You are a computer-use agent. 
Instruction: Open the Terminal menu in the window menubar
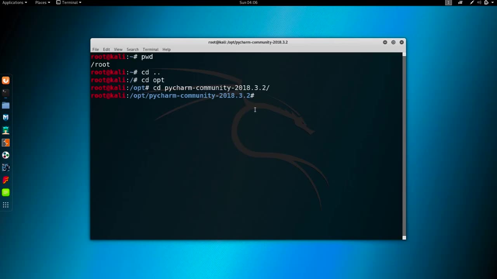pyautogui.click(x=150, y=49)
